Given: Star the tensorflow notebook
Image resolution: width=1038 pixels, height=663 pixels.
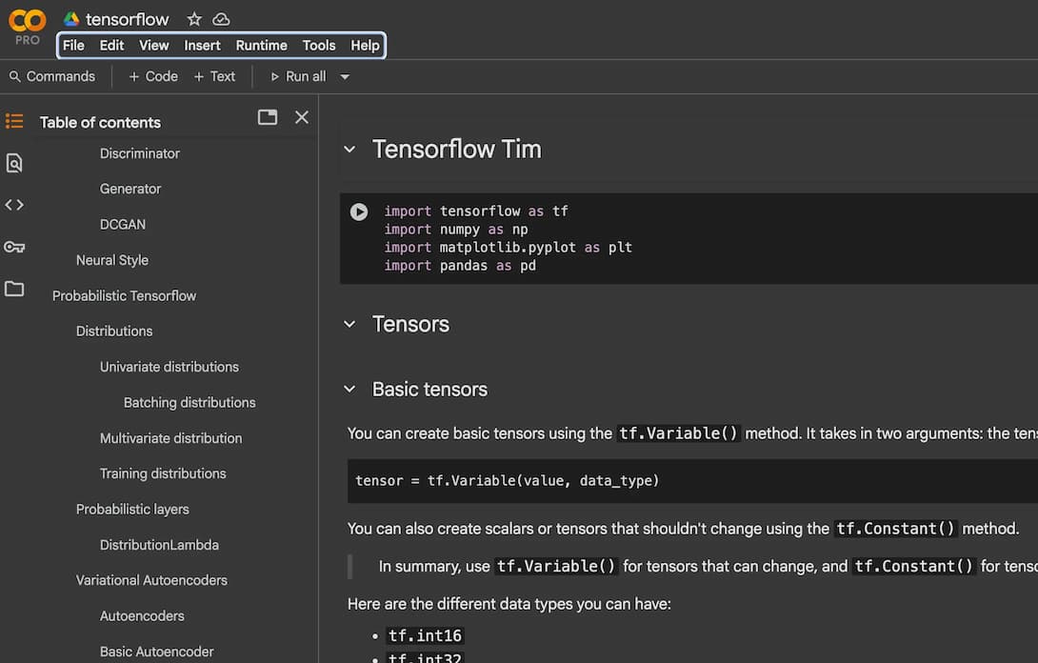Looking at the screenshot, I should point(194,19).
